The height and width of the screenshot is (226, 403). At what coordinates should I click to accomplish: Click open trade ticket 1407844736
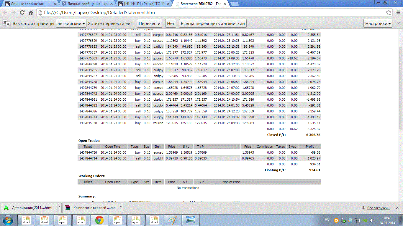click(88, 152)
